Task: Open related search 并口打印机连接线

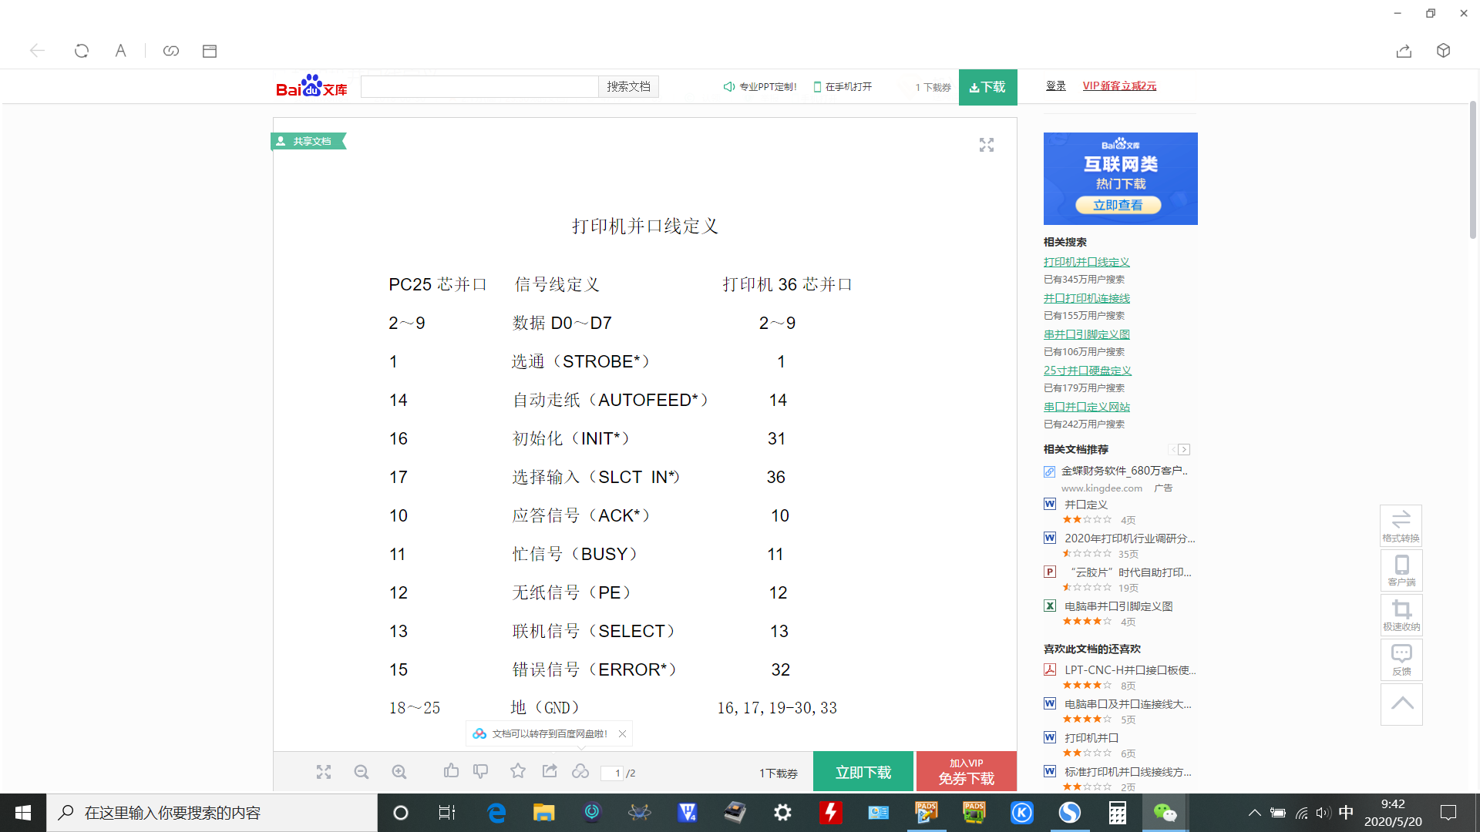Action: (x=1086, y=298)
